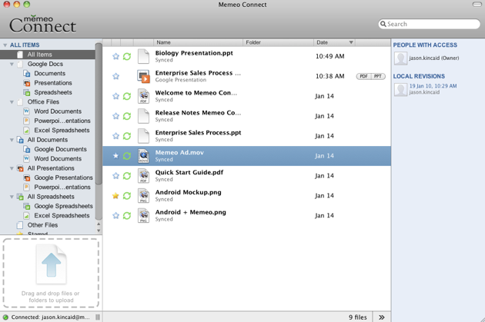Click the sync icon next to Android Mockup.png
The image size is (485, 322).
pos(127,196)
